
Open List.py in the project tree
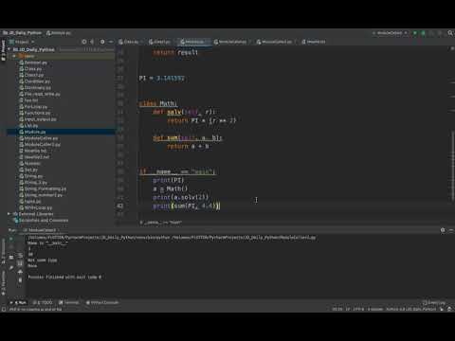28,125
